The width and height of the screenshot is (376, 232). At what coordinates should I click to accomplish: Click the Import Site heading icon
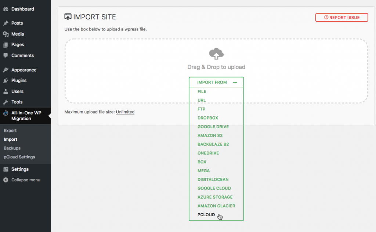(68, 16)
